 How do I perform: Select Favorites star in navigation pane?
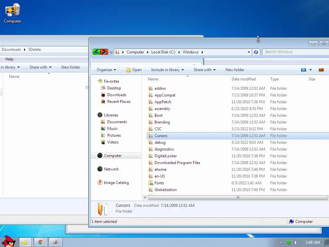point(100,81)
